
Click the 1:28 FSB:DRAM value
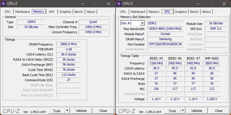(x=69, y=49)
